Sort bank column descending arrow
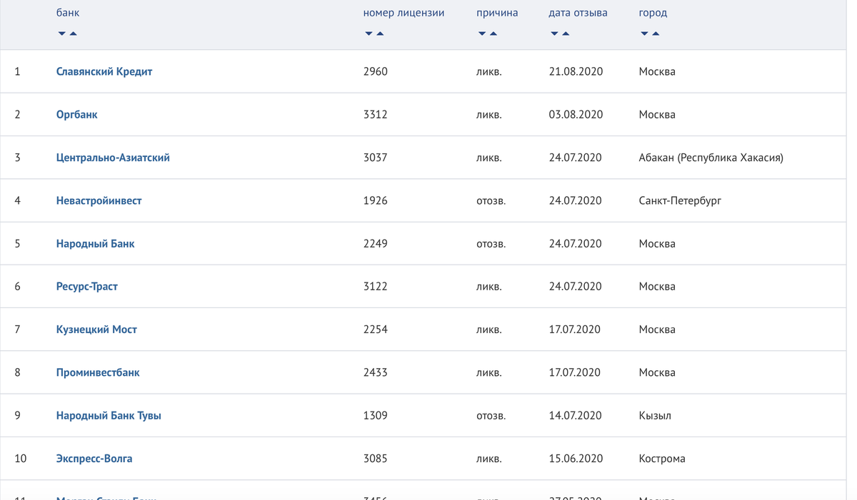Screen dimensions: 857x500 (62, 34)
